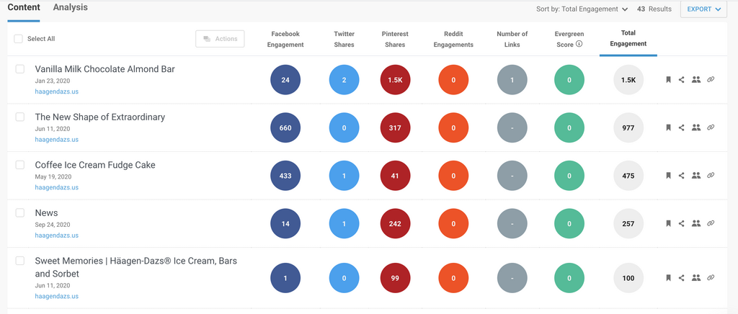Switch to the Analysis tab
This screenshot has height=314, width=738.
tap(71, 7)
